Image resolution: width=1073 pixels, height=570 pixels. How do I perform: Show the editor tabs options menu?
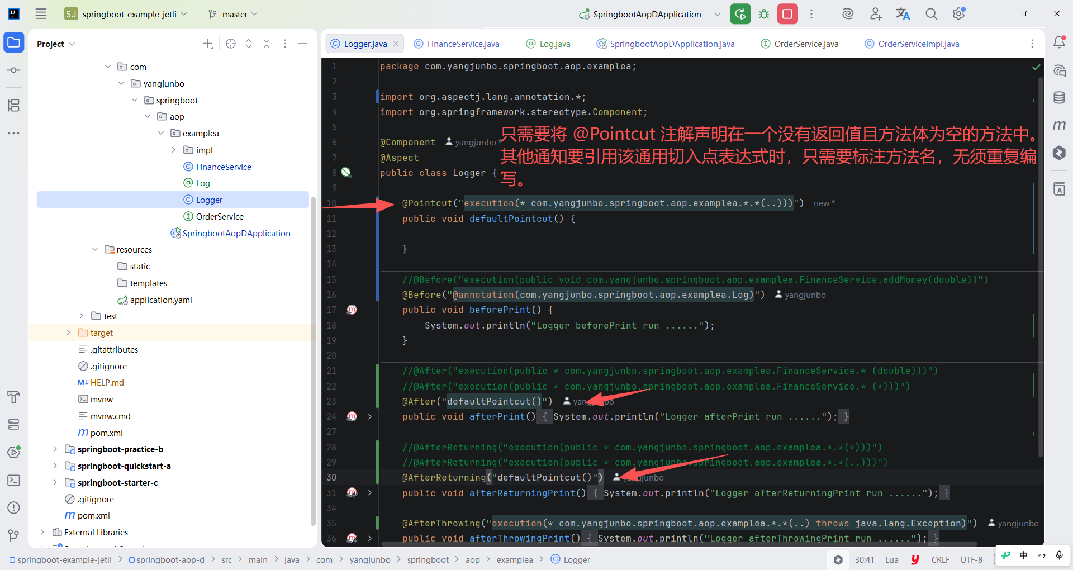(1032, 44)
